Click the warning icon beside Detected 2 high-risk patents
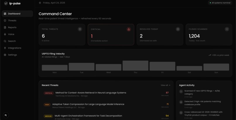The width and height of the screenshot is (236, 120). pos(181,102)
